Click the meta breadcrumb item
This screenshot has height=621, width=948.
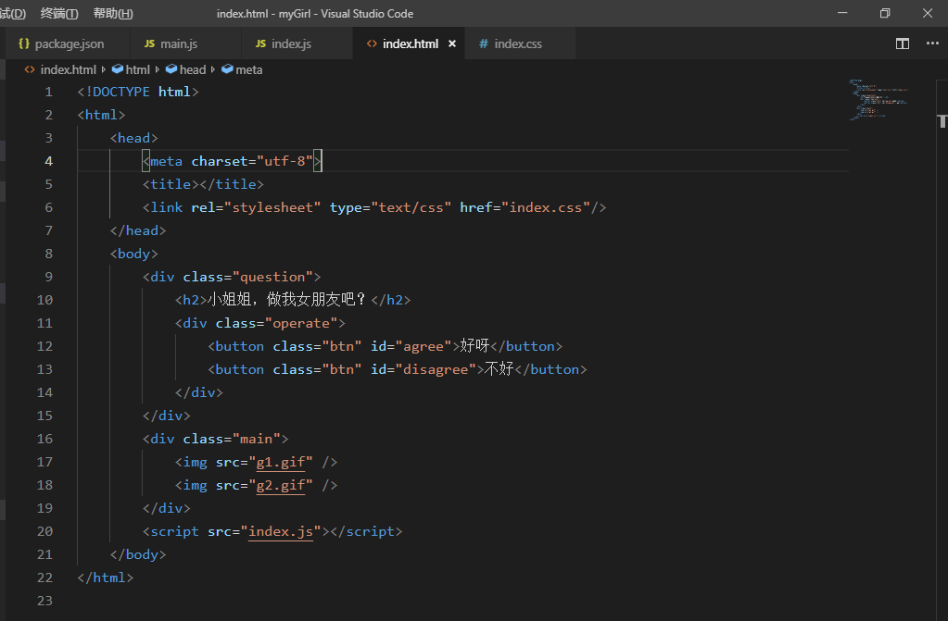248,69
